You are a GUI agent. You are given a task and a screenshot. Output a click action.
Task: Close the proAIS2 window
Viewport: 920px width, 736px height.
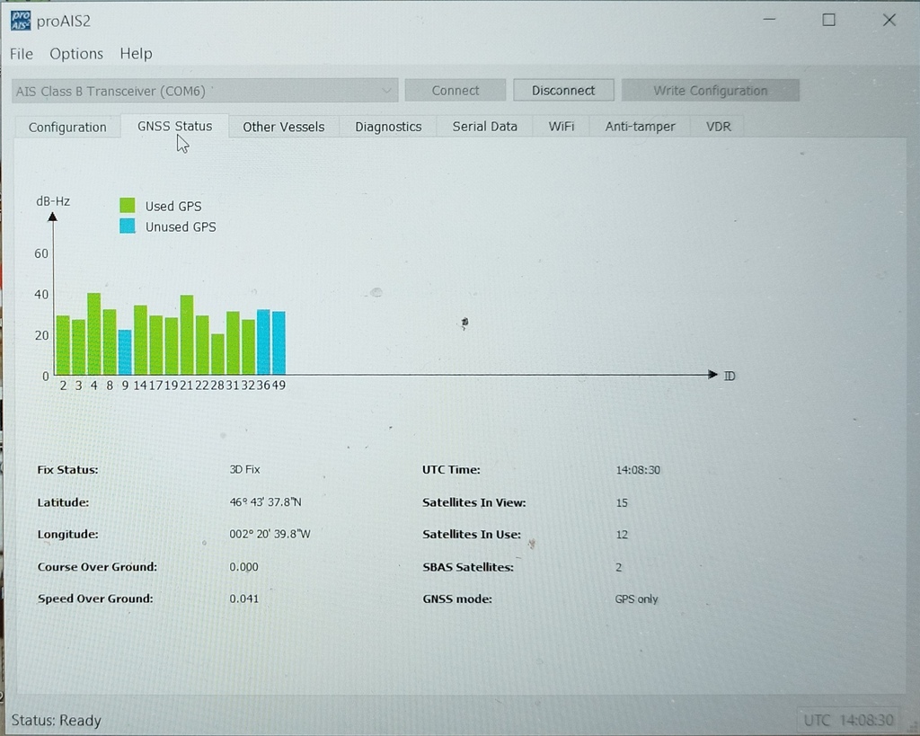pos(889,20)
